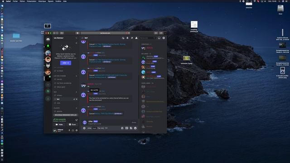
Task: Click the download apps icon in server rail
Action: pos(48,99)
